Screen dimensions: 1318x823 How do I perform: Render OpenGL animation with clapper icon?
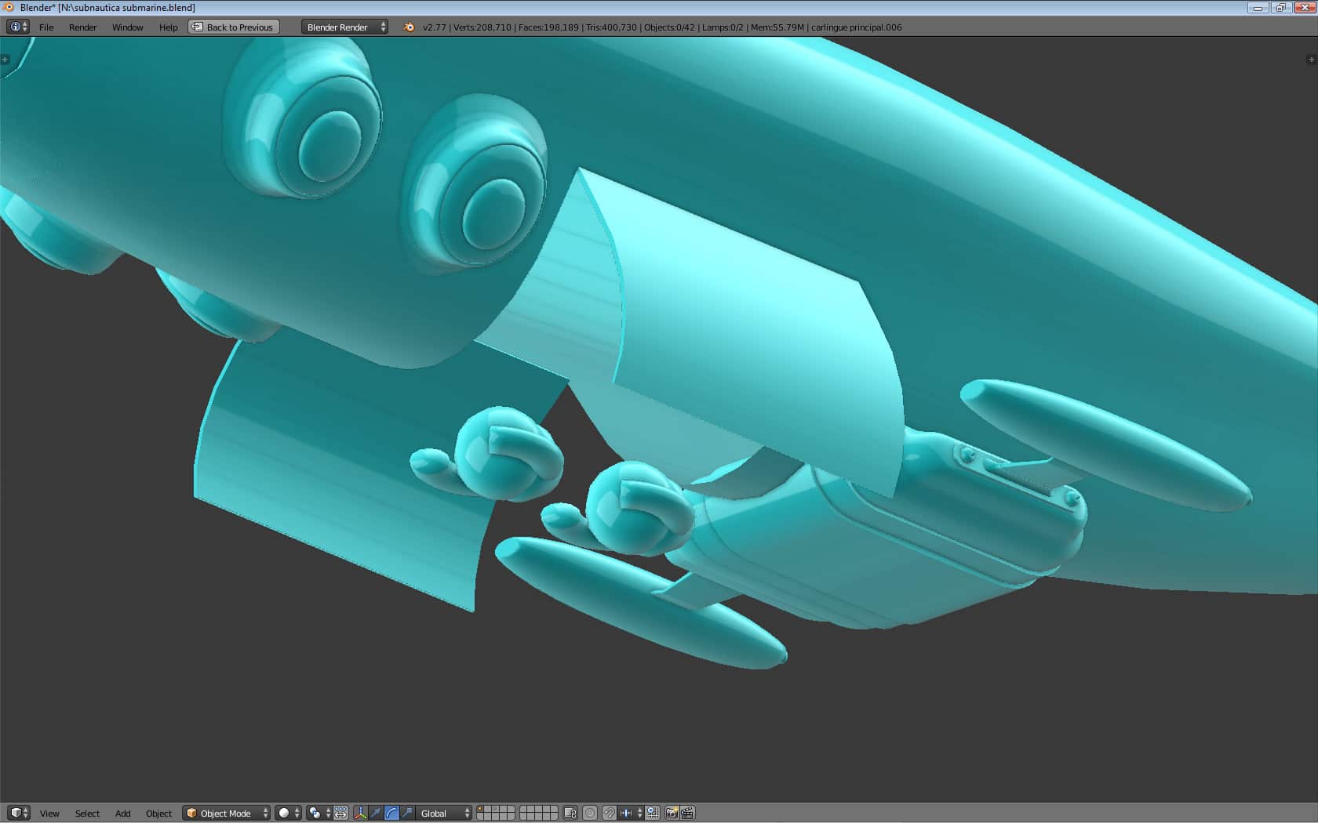tap(688, 813)
